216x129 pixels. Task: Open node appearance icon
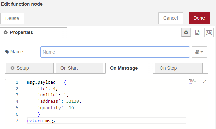coord(209,32)
